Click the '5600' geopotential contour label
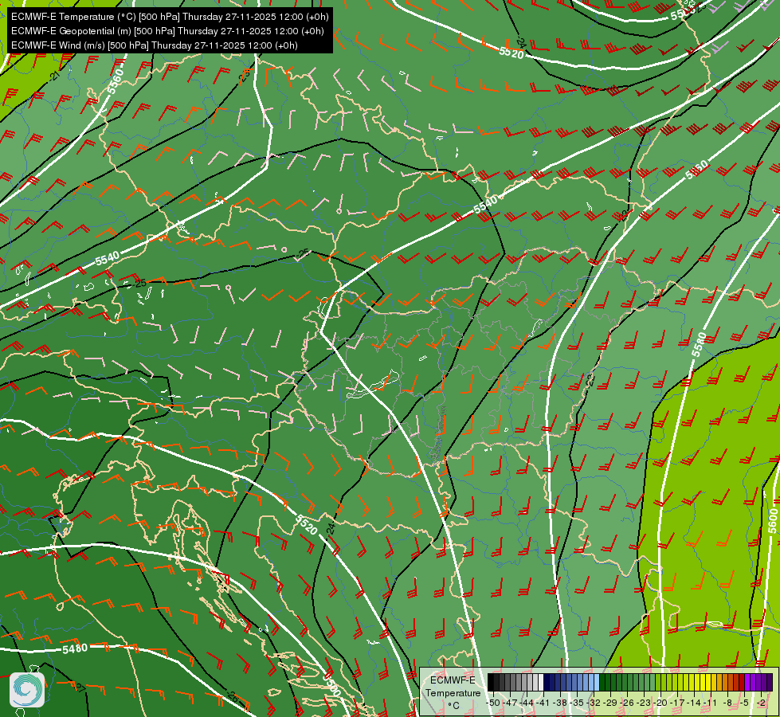This screenshot has width=780, height=717. click(x=773, y=521)
